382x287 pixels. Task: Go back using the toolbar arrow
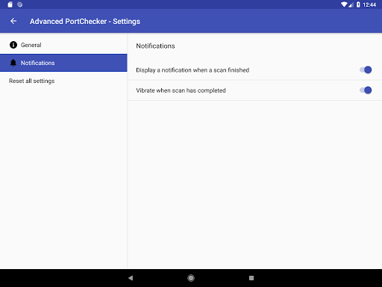pyautogui.click(x=13, y=21)
